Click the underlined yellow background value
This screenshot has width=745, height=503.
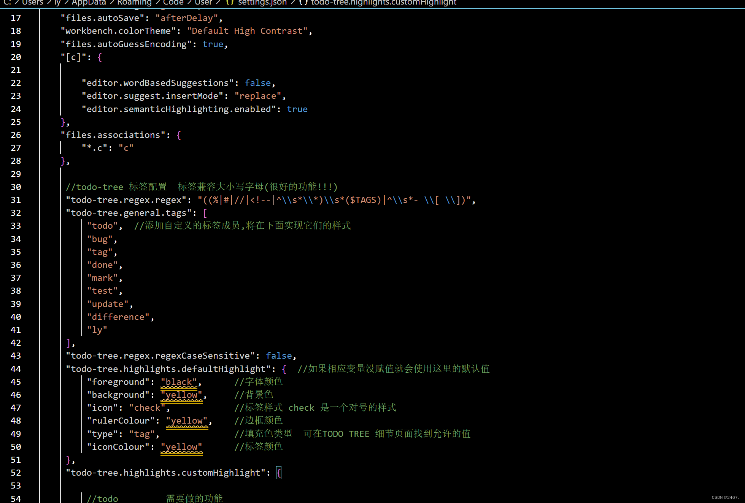pos(181,395)
